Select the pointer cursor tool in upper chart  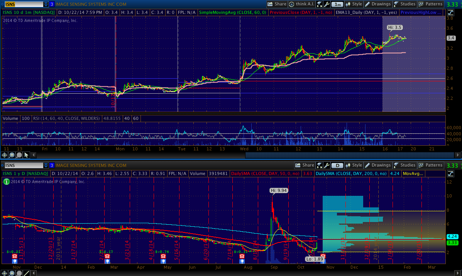tap(26, 155)
